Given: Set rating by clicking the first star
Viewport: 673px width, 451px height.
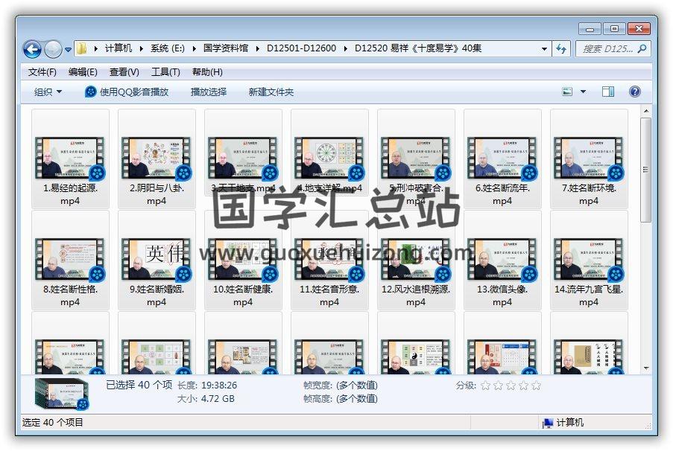Looking at the screenshot, I should click(x=485, y=386).
